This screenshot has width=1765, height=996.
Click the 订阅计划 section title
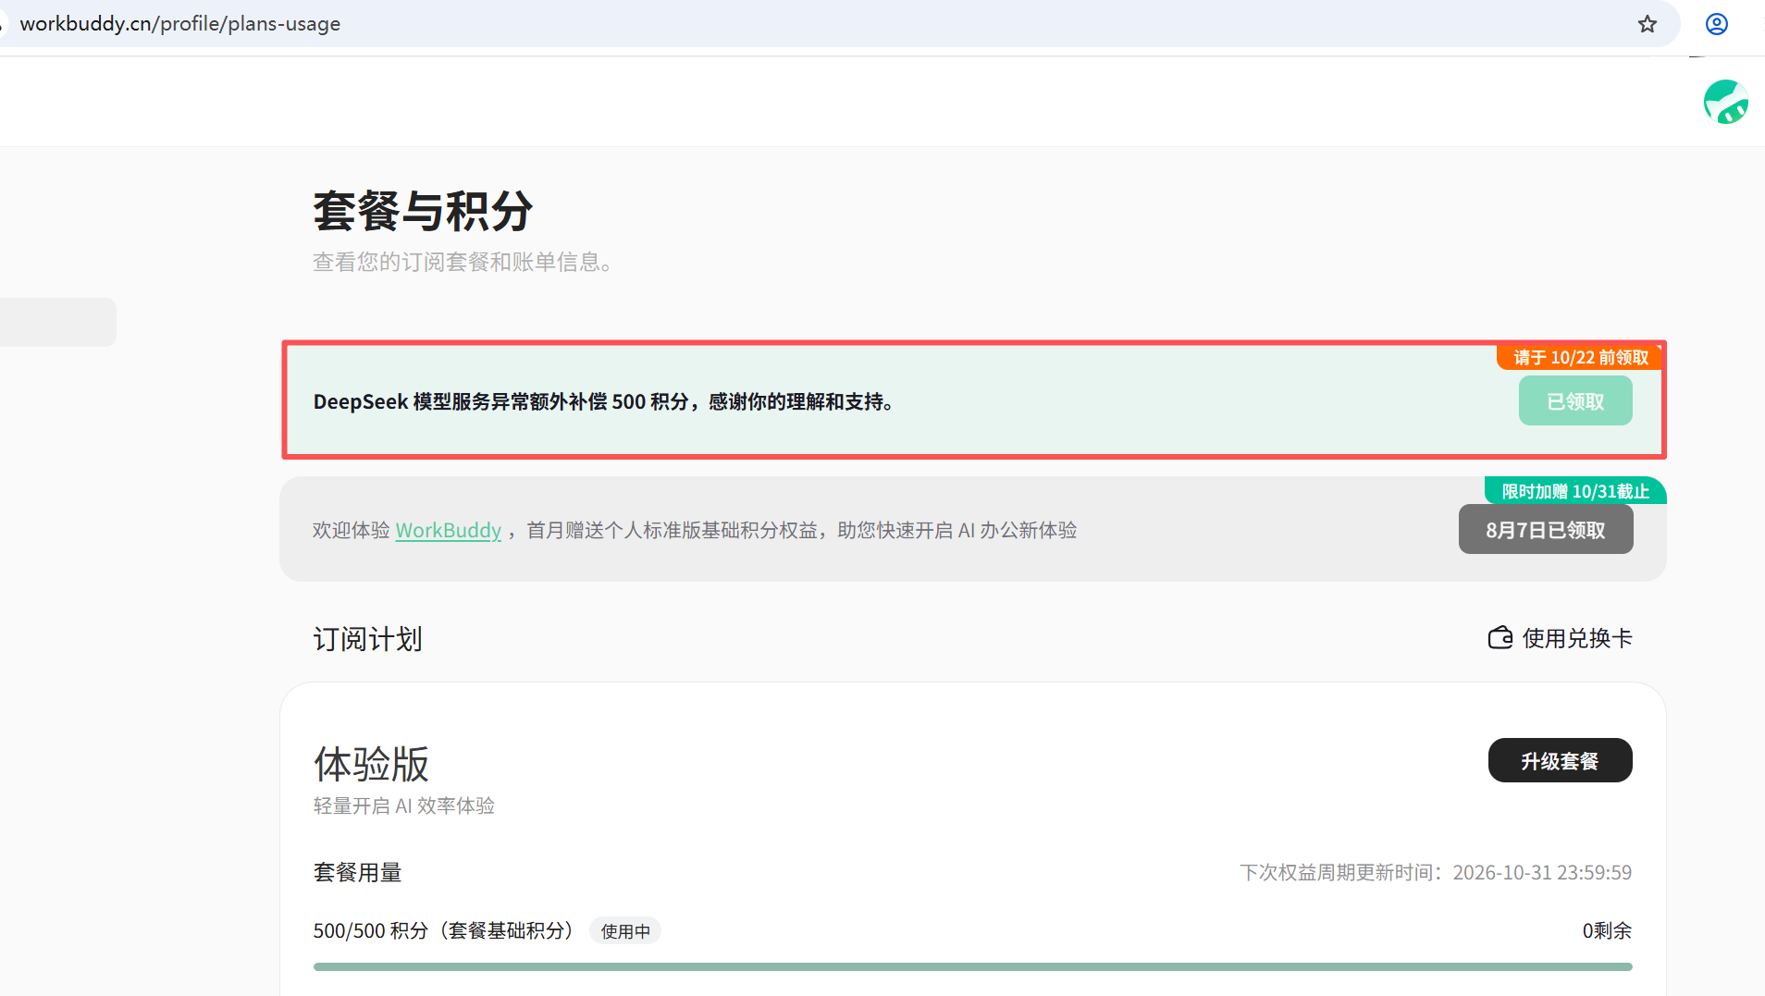coord(367,639)
